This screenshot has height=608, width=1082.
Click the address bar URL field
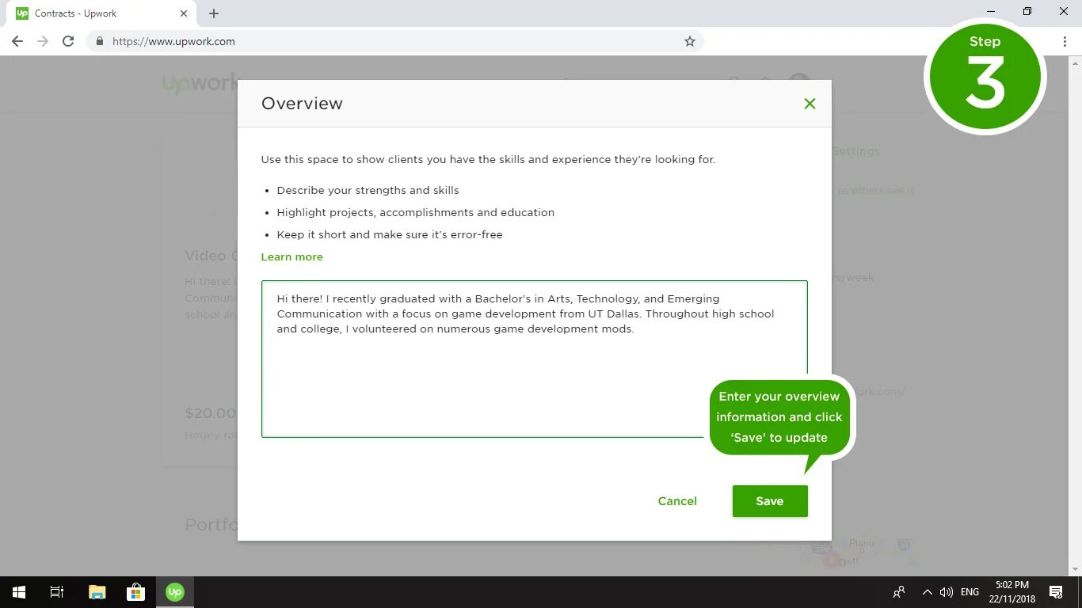[394, 41]
